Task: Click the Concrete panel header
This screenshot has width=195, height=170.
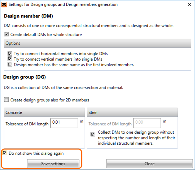Action: point(45,112)
